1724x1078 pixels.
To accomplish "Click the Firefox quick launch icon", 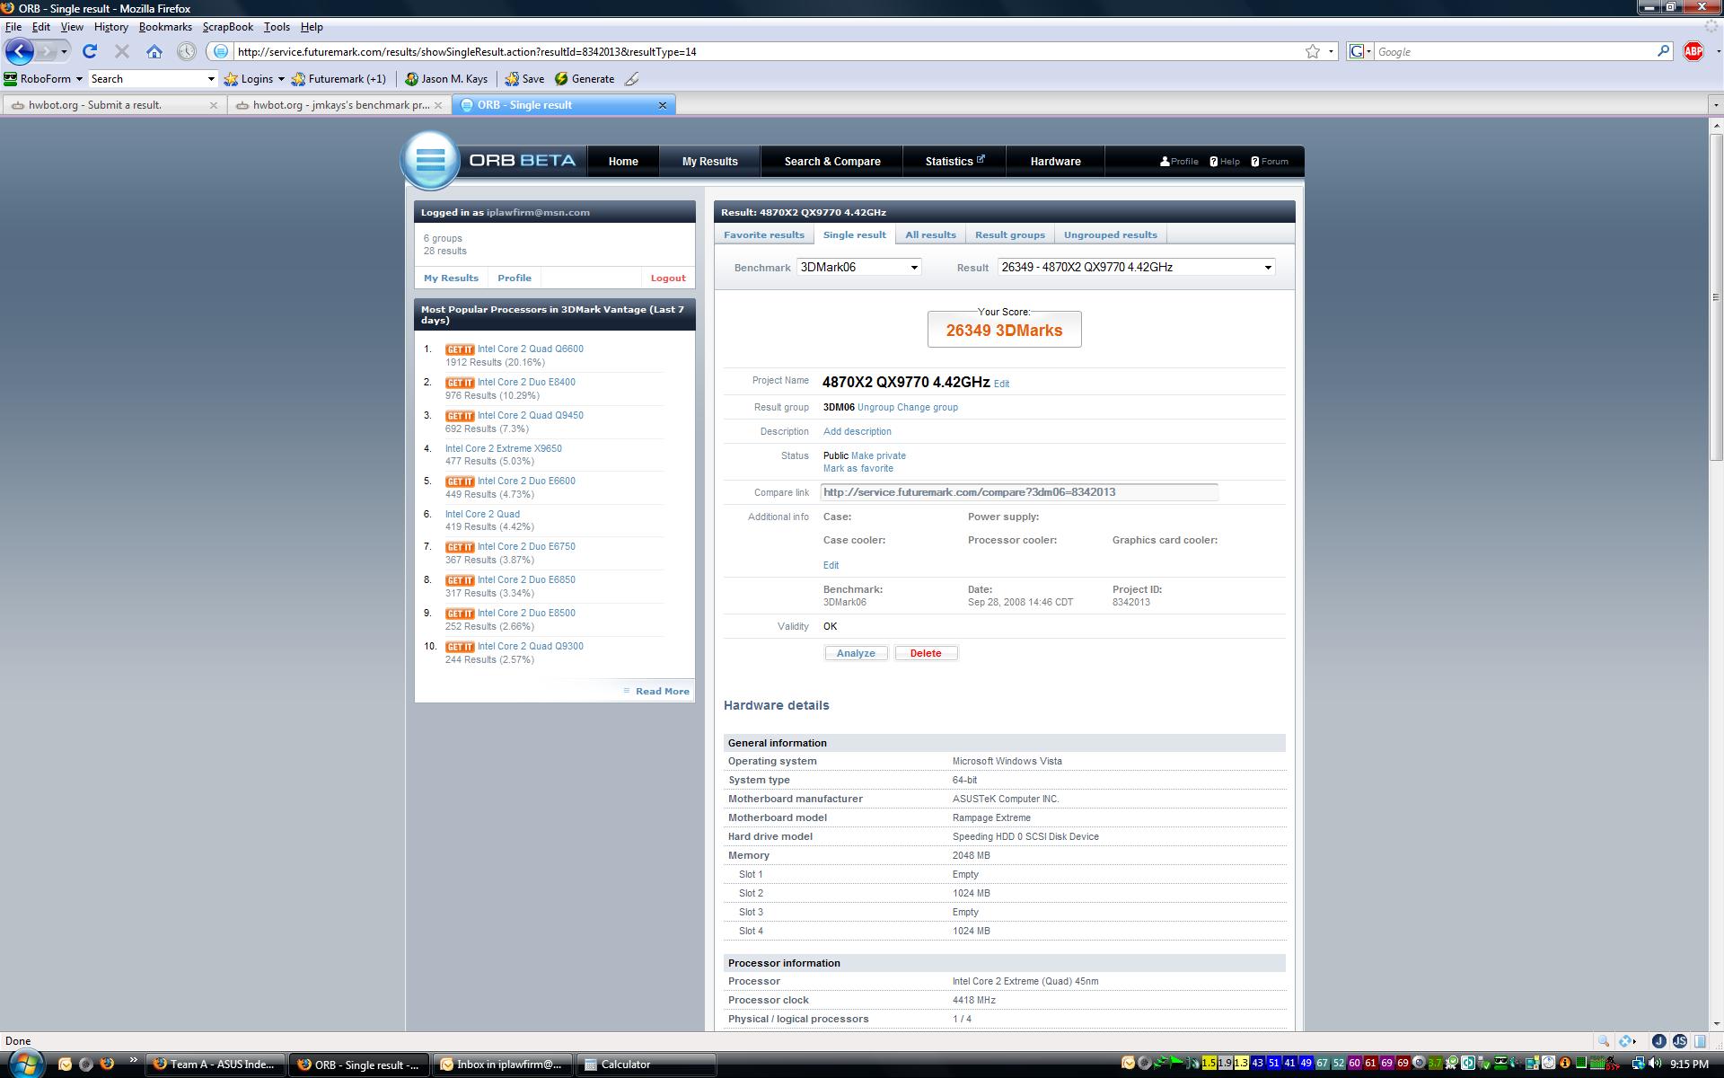I will point(107,1064).
